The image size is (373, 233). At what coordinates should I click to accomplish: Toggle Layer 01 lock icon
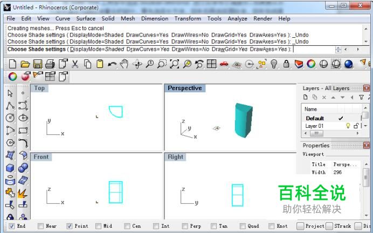[x=356, y=126]
